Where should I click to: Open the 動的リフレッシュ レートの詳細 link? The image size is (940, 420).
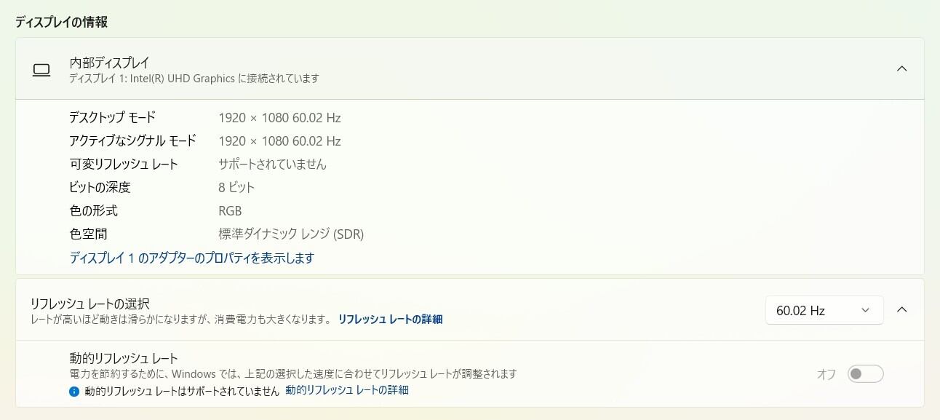347,390
